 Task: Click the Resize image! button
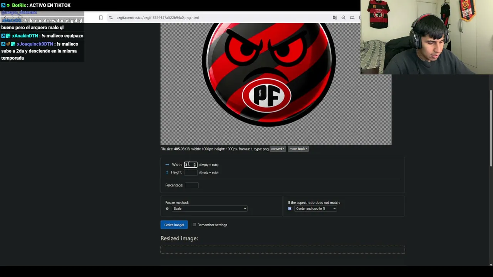point(174,225)
